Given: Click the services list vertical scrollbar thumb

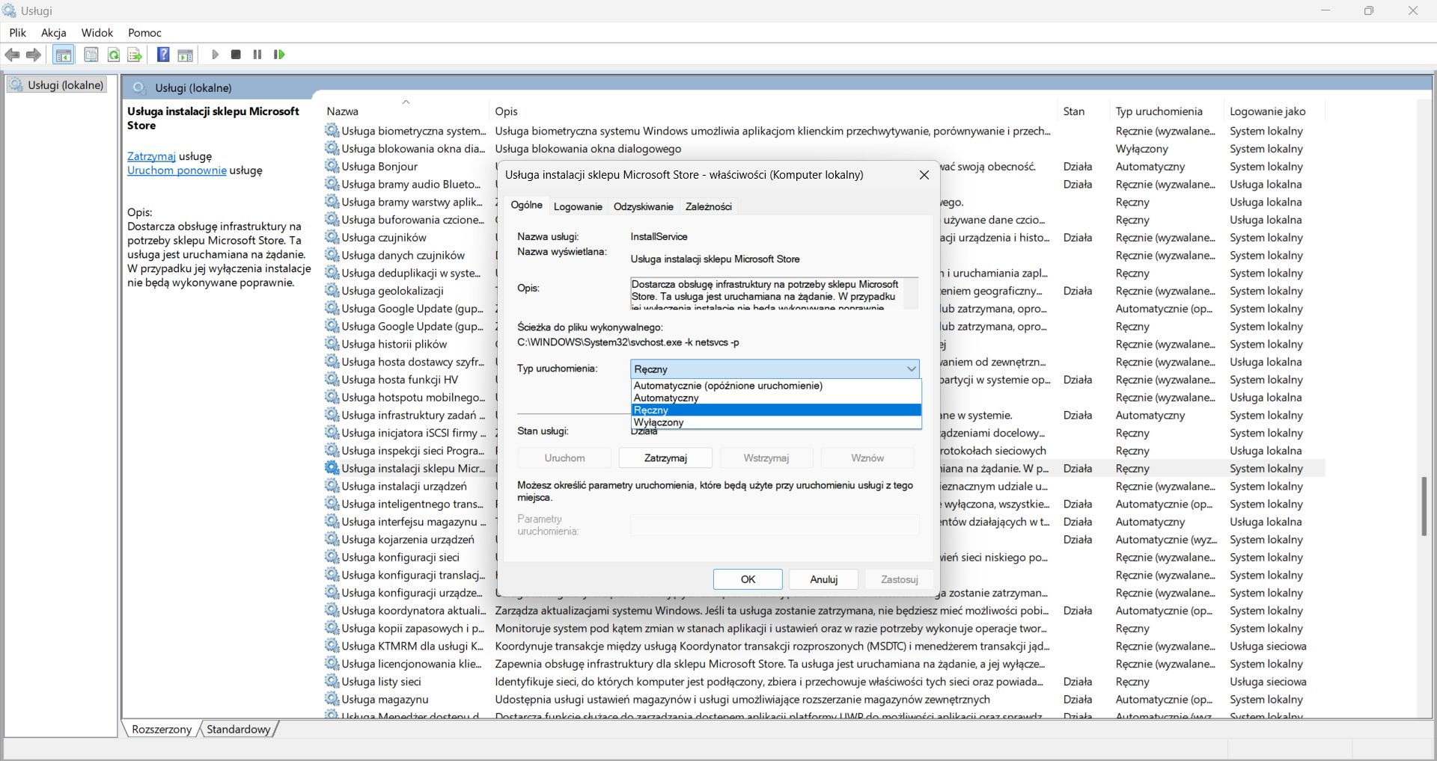Looking at the screenshot, I should (x=1424, y=506).
